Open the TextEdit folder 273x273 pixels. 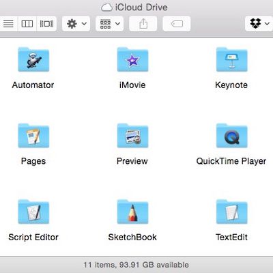click(x=231, y=212)
